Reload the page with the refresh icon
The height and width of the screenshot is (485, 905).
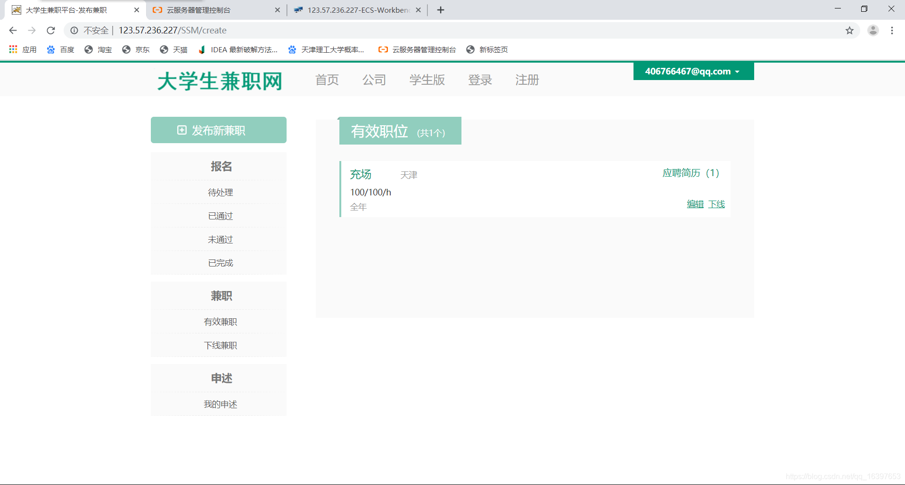[x=51, y=31]
